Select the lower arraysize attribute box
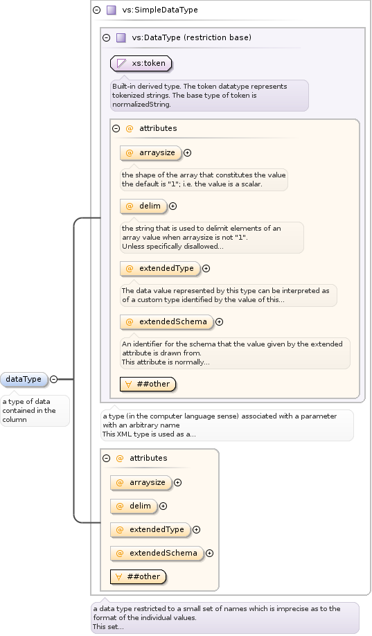 coord(141,483)
